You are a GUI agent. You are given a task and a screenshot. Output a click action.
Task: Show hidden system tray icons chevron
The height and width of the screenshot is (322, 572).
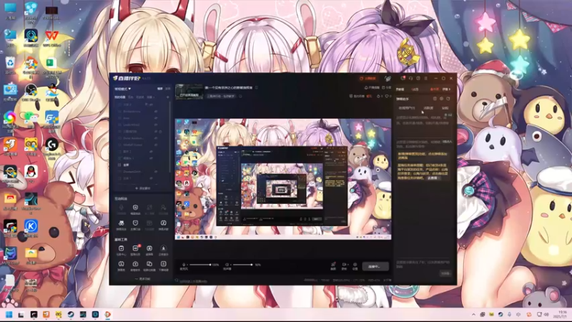(x=473, y=315)
